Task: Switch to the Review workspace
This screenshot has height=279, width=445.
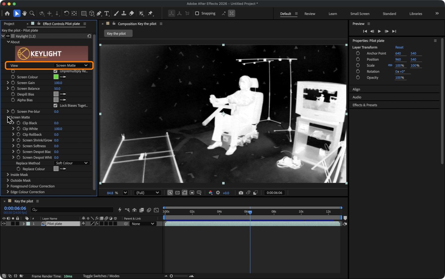Action: click(310, 14)
